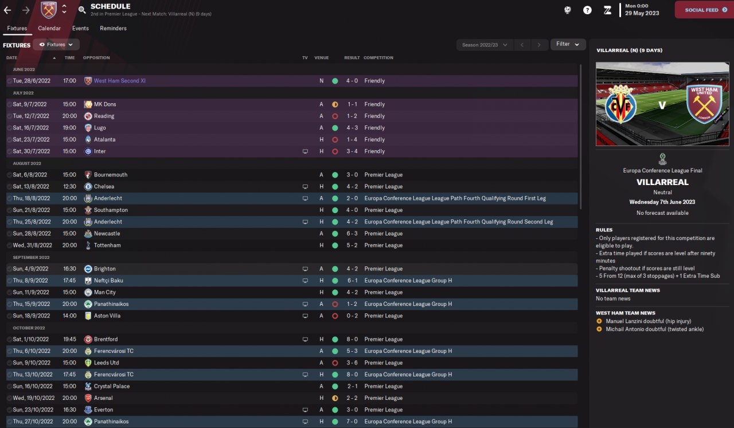Go to previous season arrow
This screenshot has height=428, width=734.
click(x=522, y=45)
